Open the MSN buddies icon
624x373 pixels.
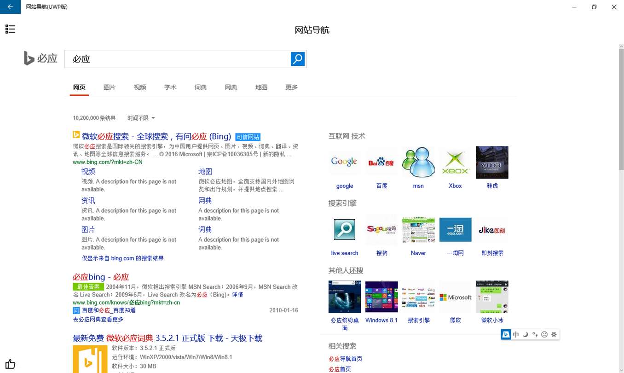418,162
